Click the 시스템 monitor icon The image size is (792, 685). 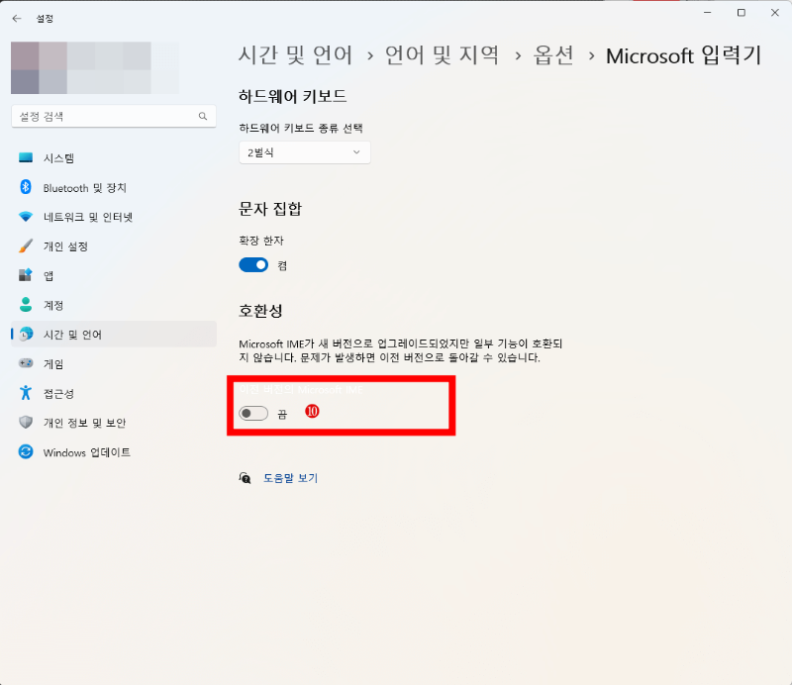point(26,157)
